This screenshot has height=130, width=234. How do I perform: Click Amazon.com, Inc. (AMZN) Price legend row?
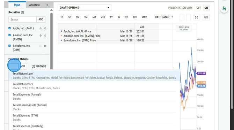[x=102, y=36]
